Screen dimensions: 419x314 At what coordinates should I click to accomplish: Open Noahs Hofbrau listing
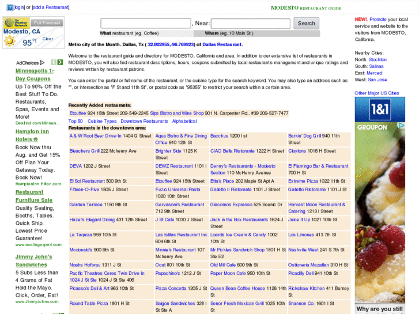point(85,265)
